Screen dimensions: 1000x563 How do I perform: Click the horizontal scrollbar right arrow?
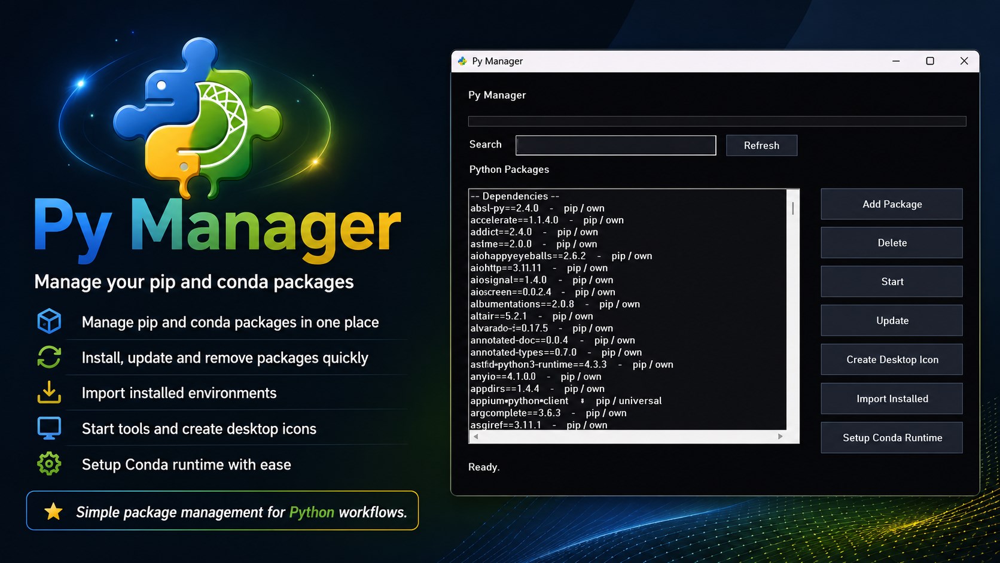click(x=780, y=437)
